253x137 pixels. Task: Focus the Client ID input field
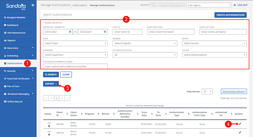(128, 32)
